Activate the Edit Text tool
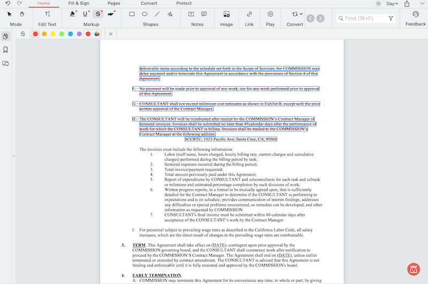This screenshot has width=428, height=284. coord(47,14)
